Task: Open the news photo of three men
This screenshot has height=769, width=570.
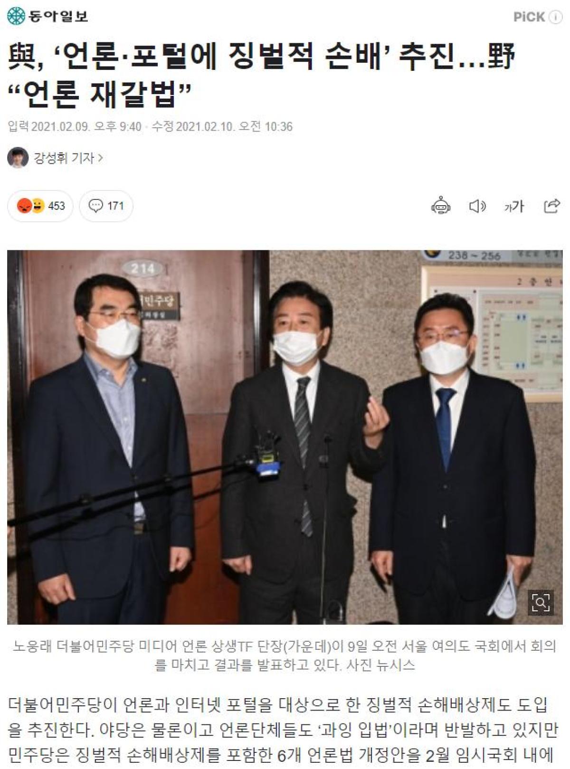Action: (285, 437)
